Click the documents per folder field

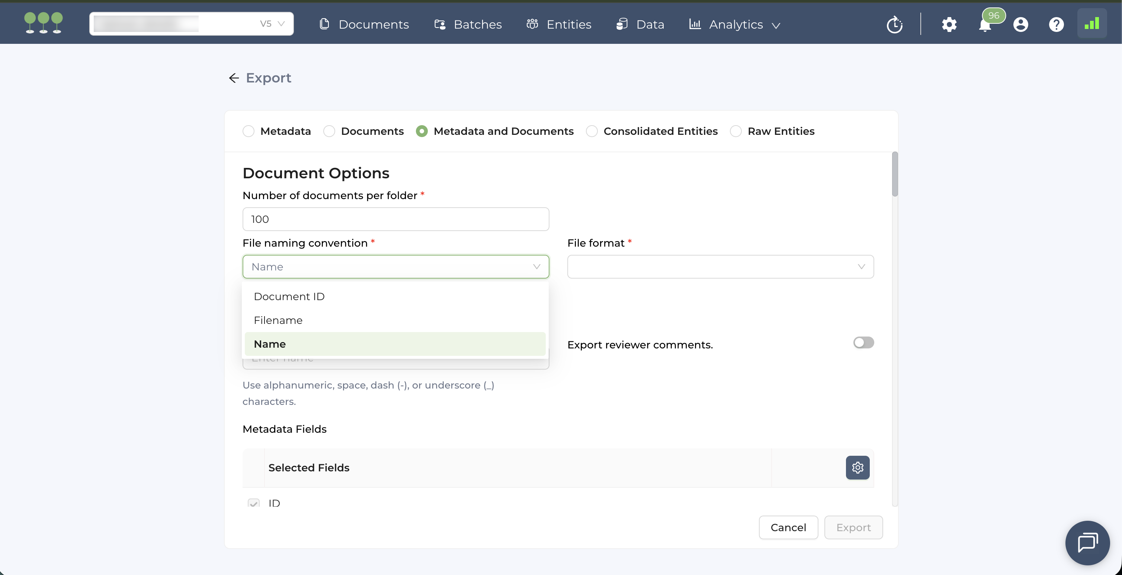395,219
